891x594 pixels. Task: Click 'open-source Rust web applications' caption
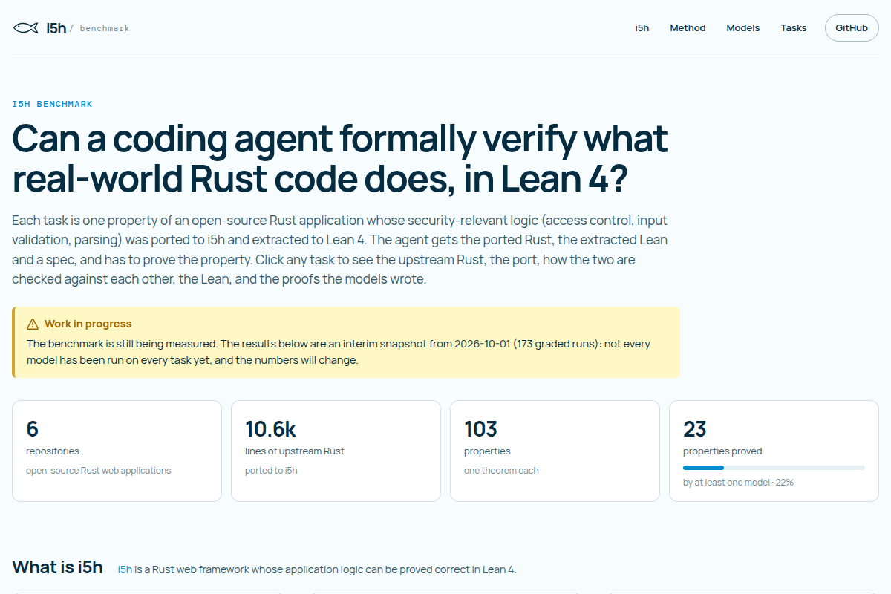(x=98, y=471)
